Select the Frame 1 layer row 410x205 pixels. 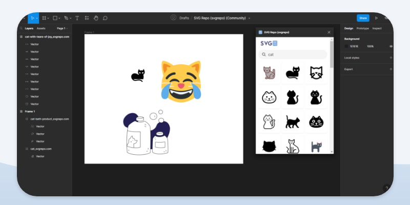(x=45, y=111)
